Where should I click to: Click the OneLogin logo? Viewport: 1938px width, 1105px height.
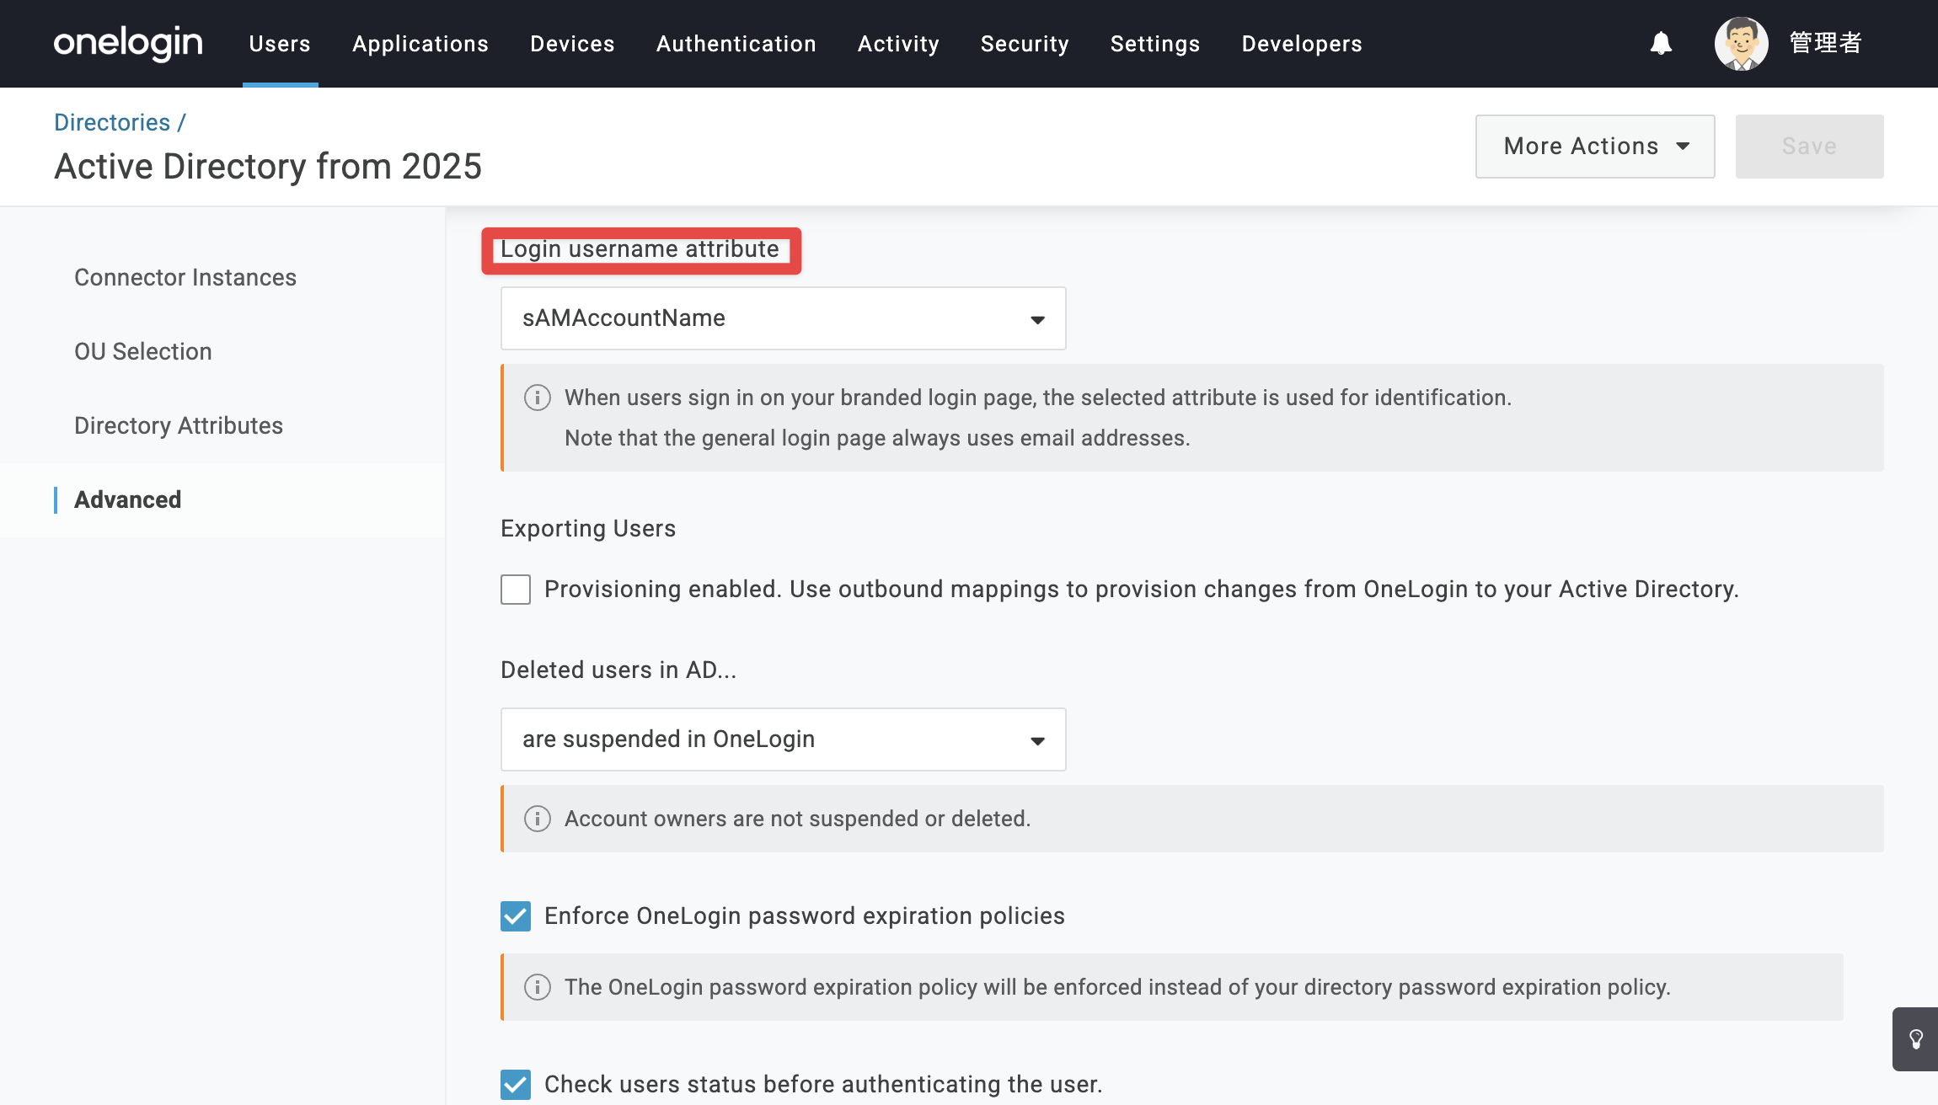click(128, 43)
